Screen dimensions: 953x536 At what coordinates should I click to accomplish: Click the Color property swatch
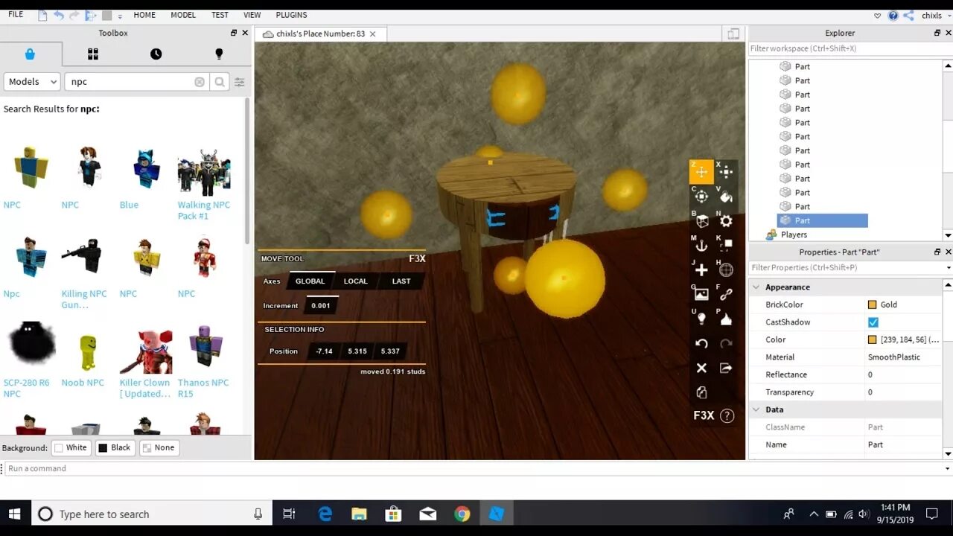(x=873, y=339)
